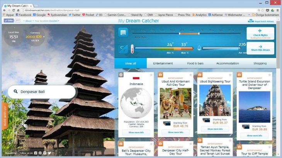282x158 pixels.
Task: Toggle Celsius/Fahrenheit temperature unit
Action: point(123,49)
